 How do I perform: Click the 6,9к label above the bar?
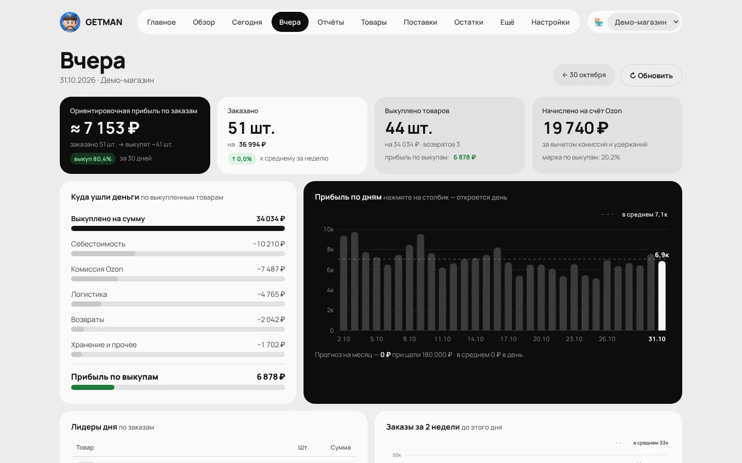pos(662,255)
